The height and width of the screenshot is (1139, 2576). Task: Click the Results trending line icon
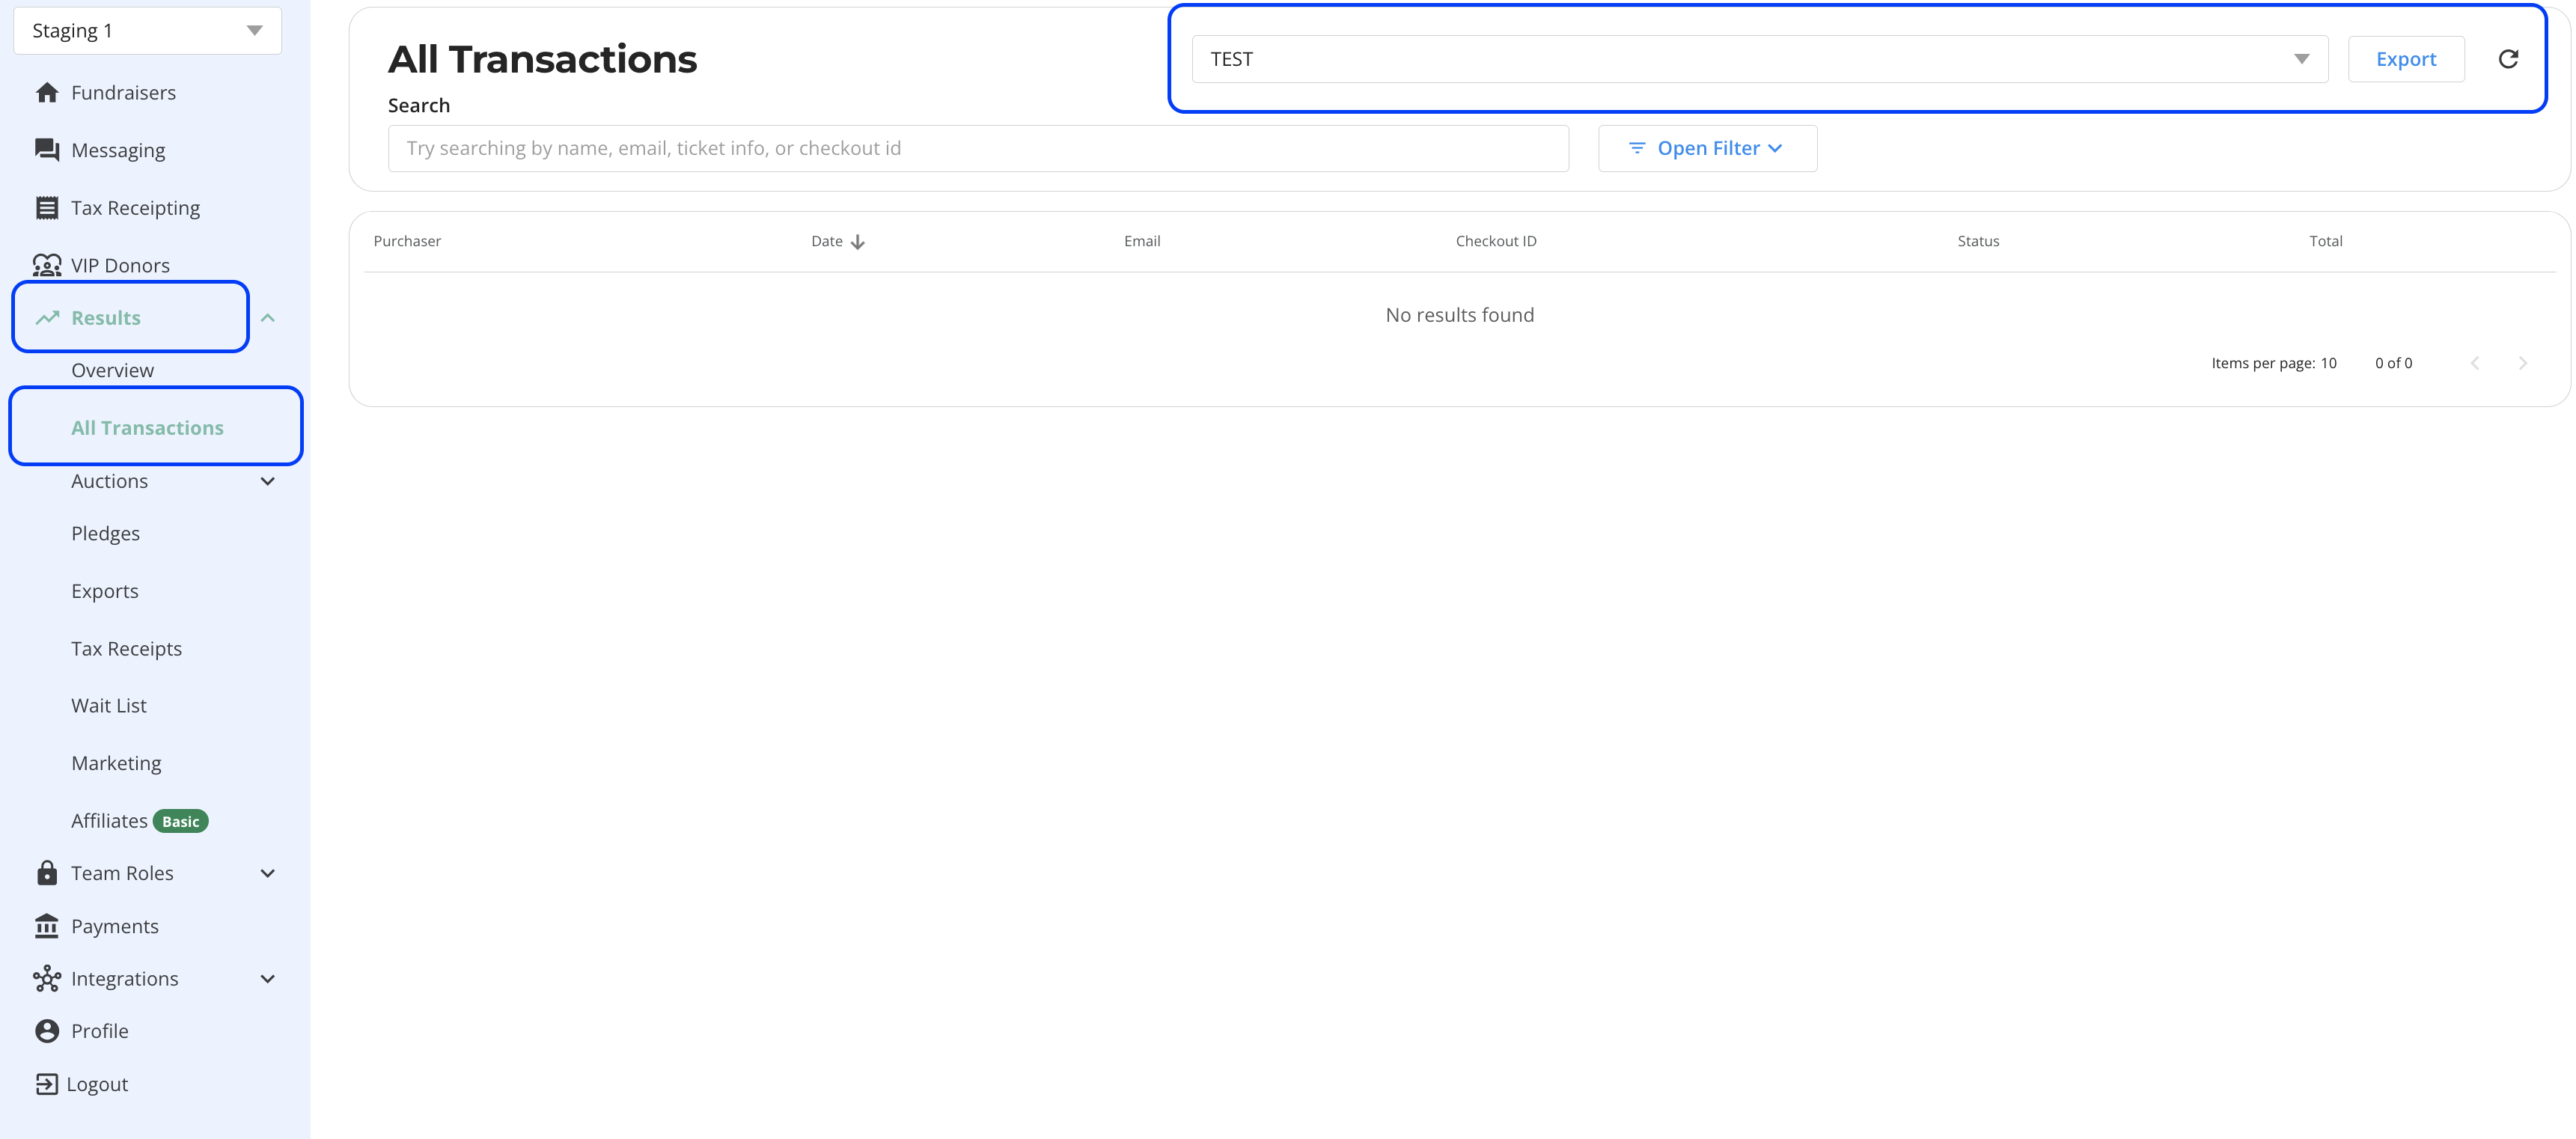point(47,318)
